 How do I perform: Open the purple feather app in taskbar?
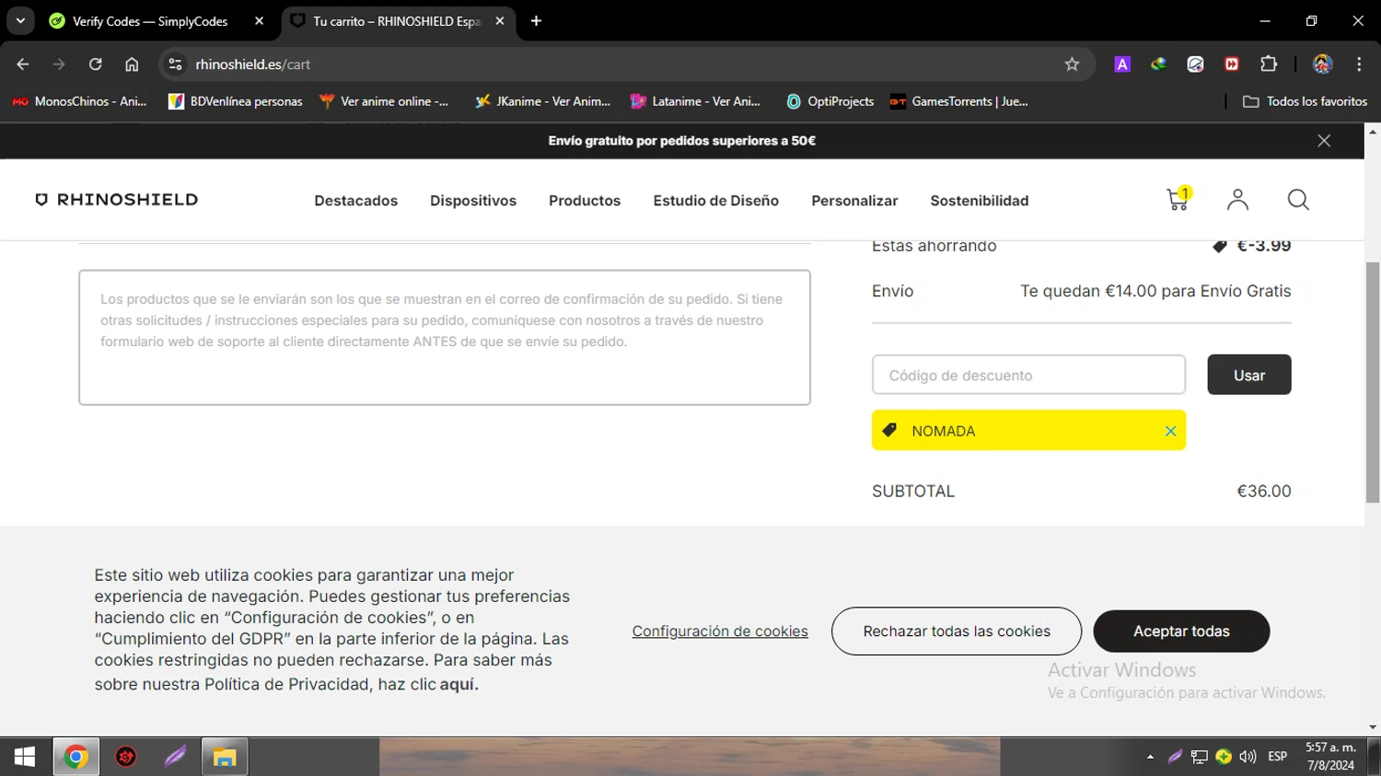175,757
